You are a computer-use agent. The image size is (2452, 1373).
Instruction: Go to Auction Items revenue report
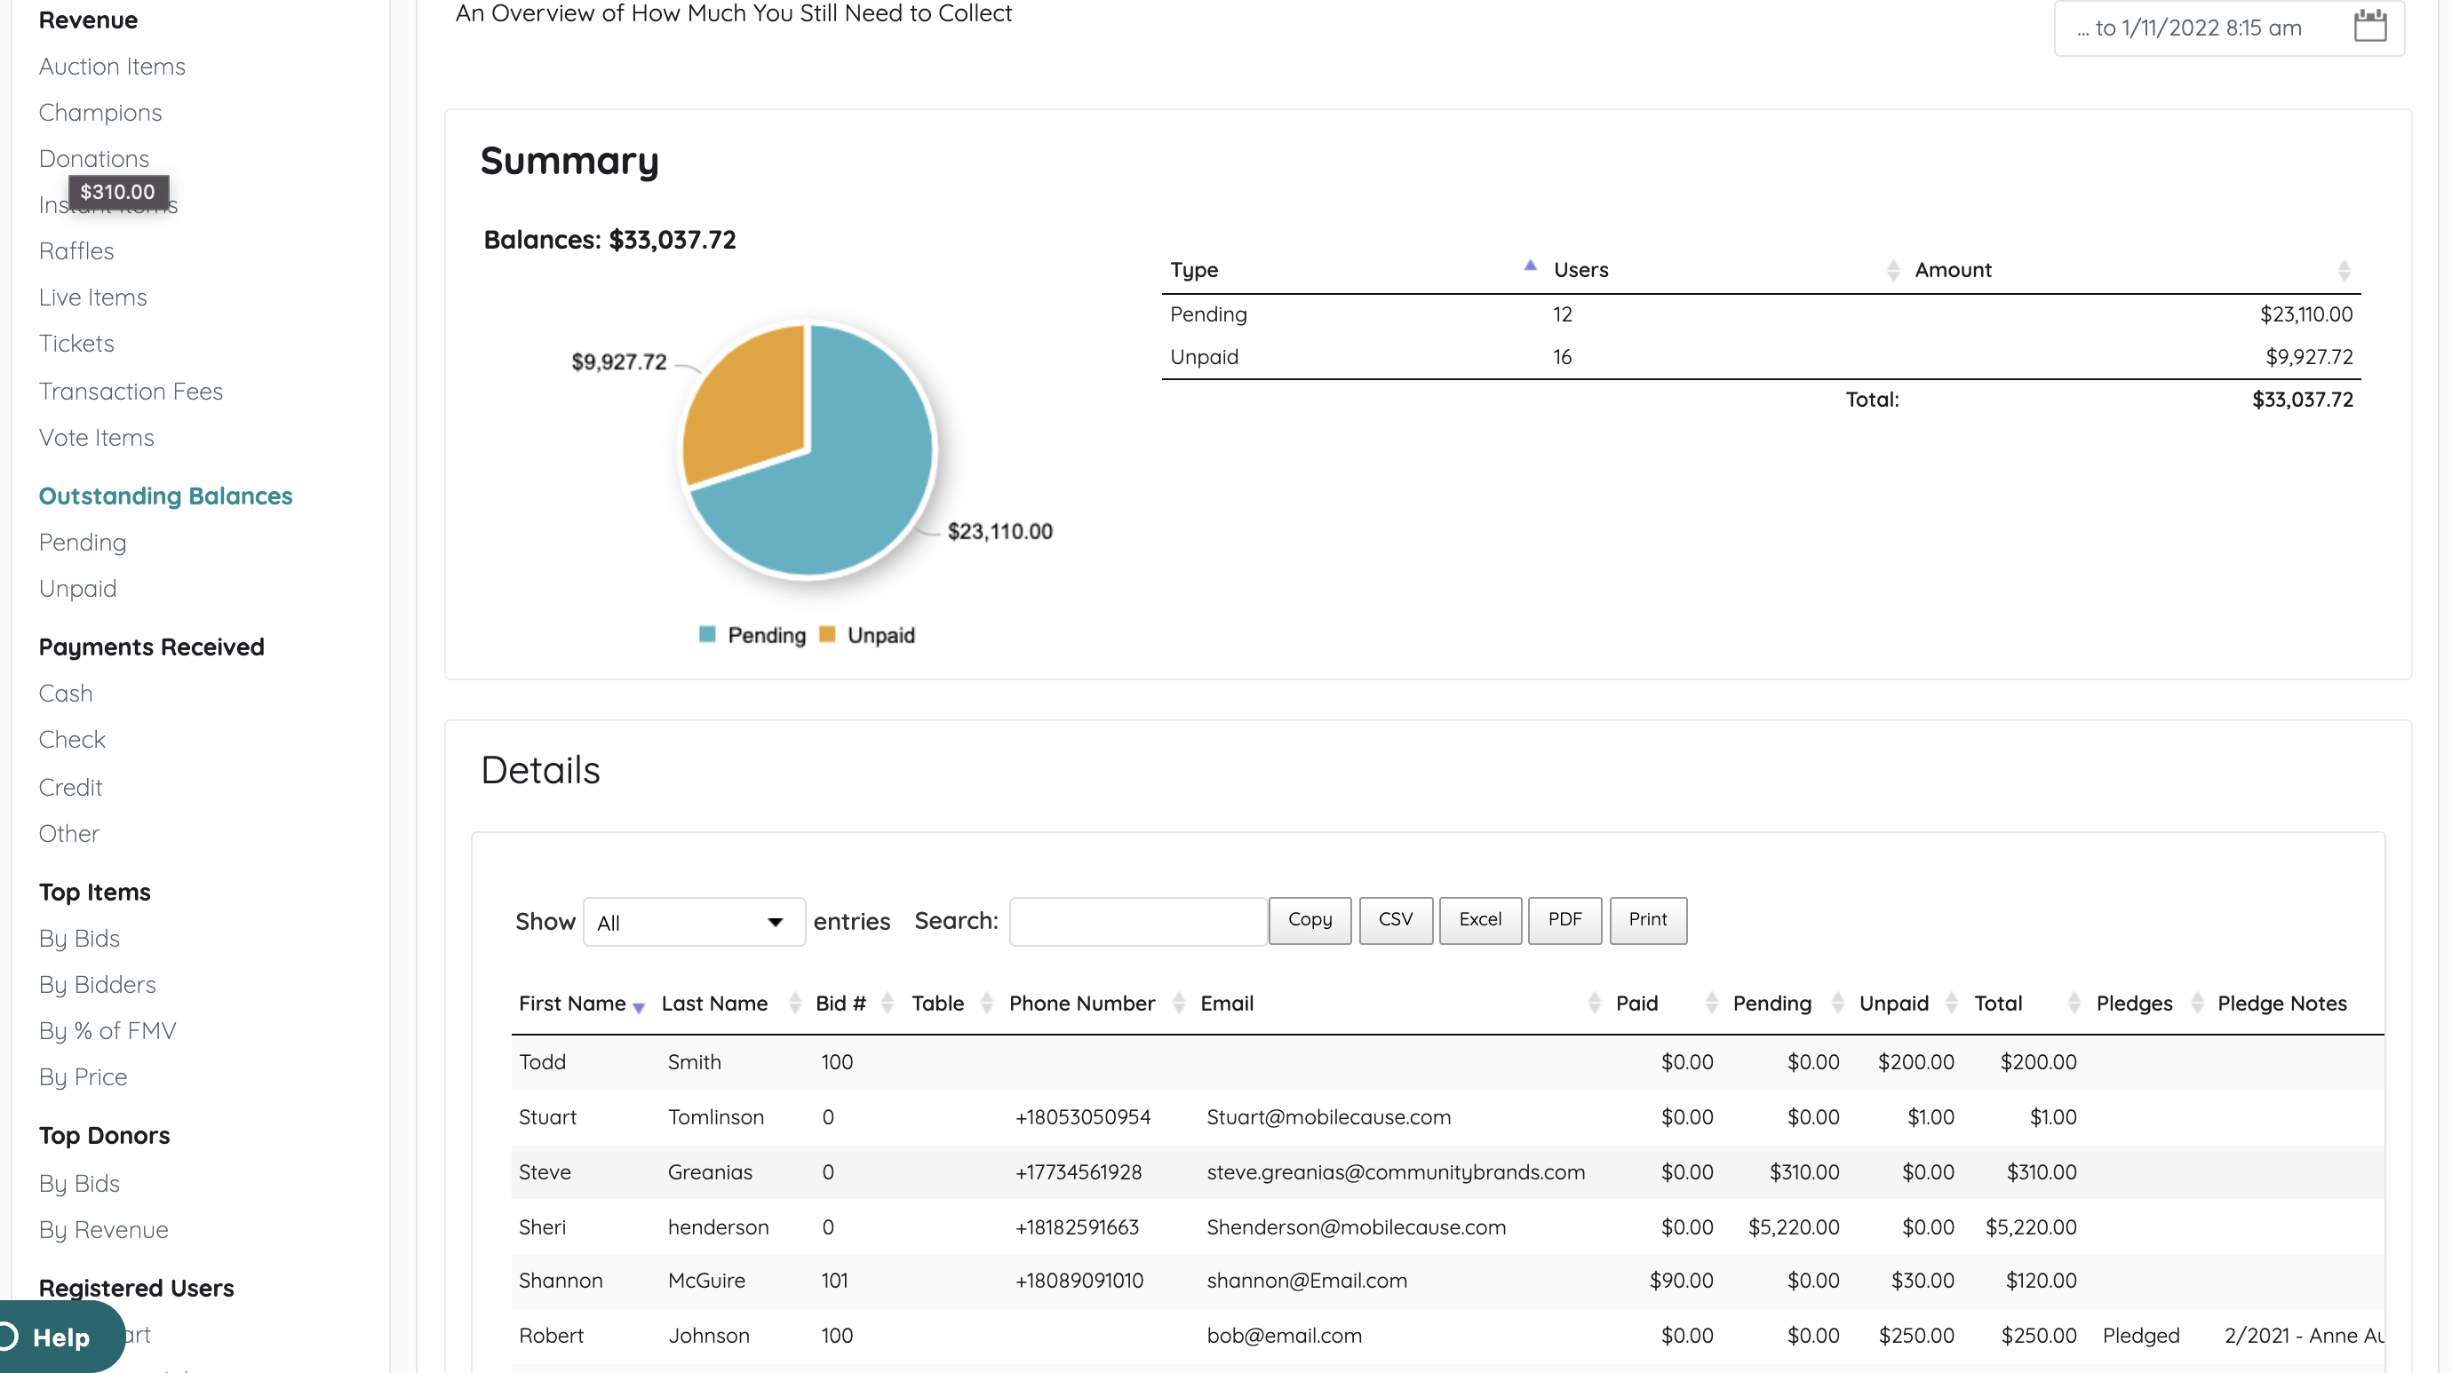pos(111,67)
